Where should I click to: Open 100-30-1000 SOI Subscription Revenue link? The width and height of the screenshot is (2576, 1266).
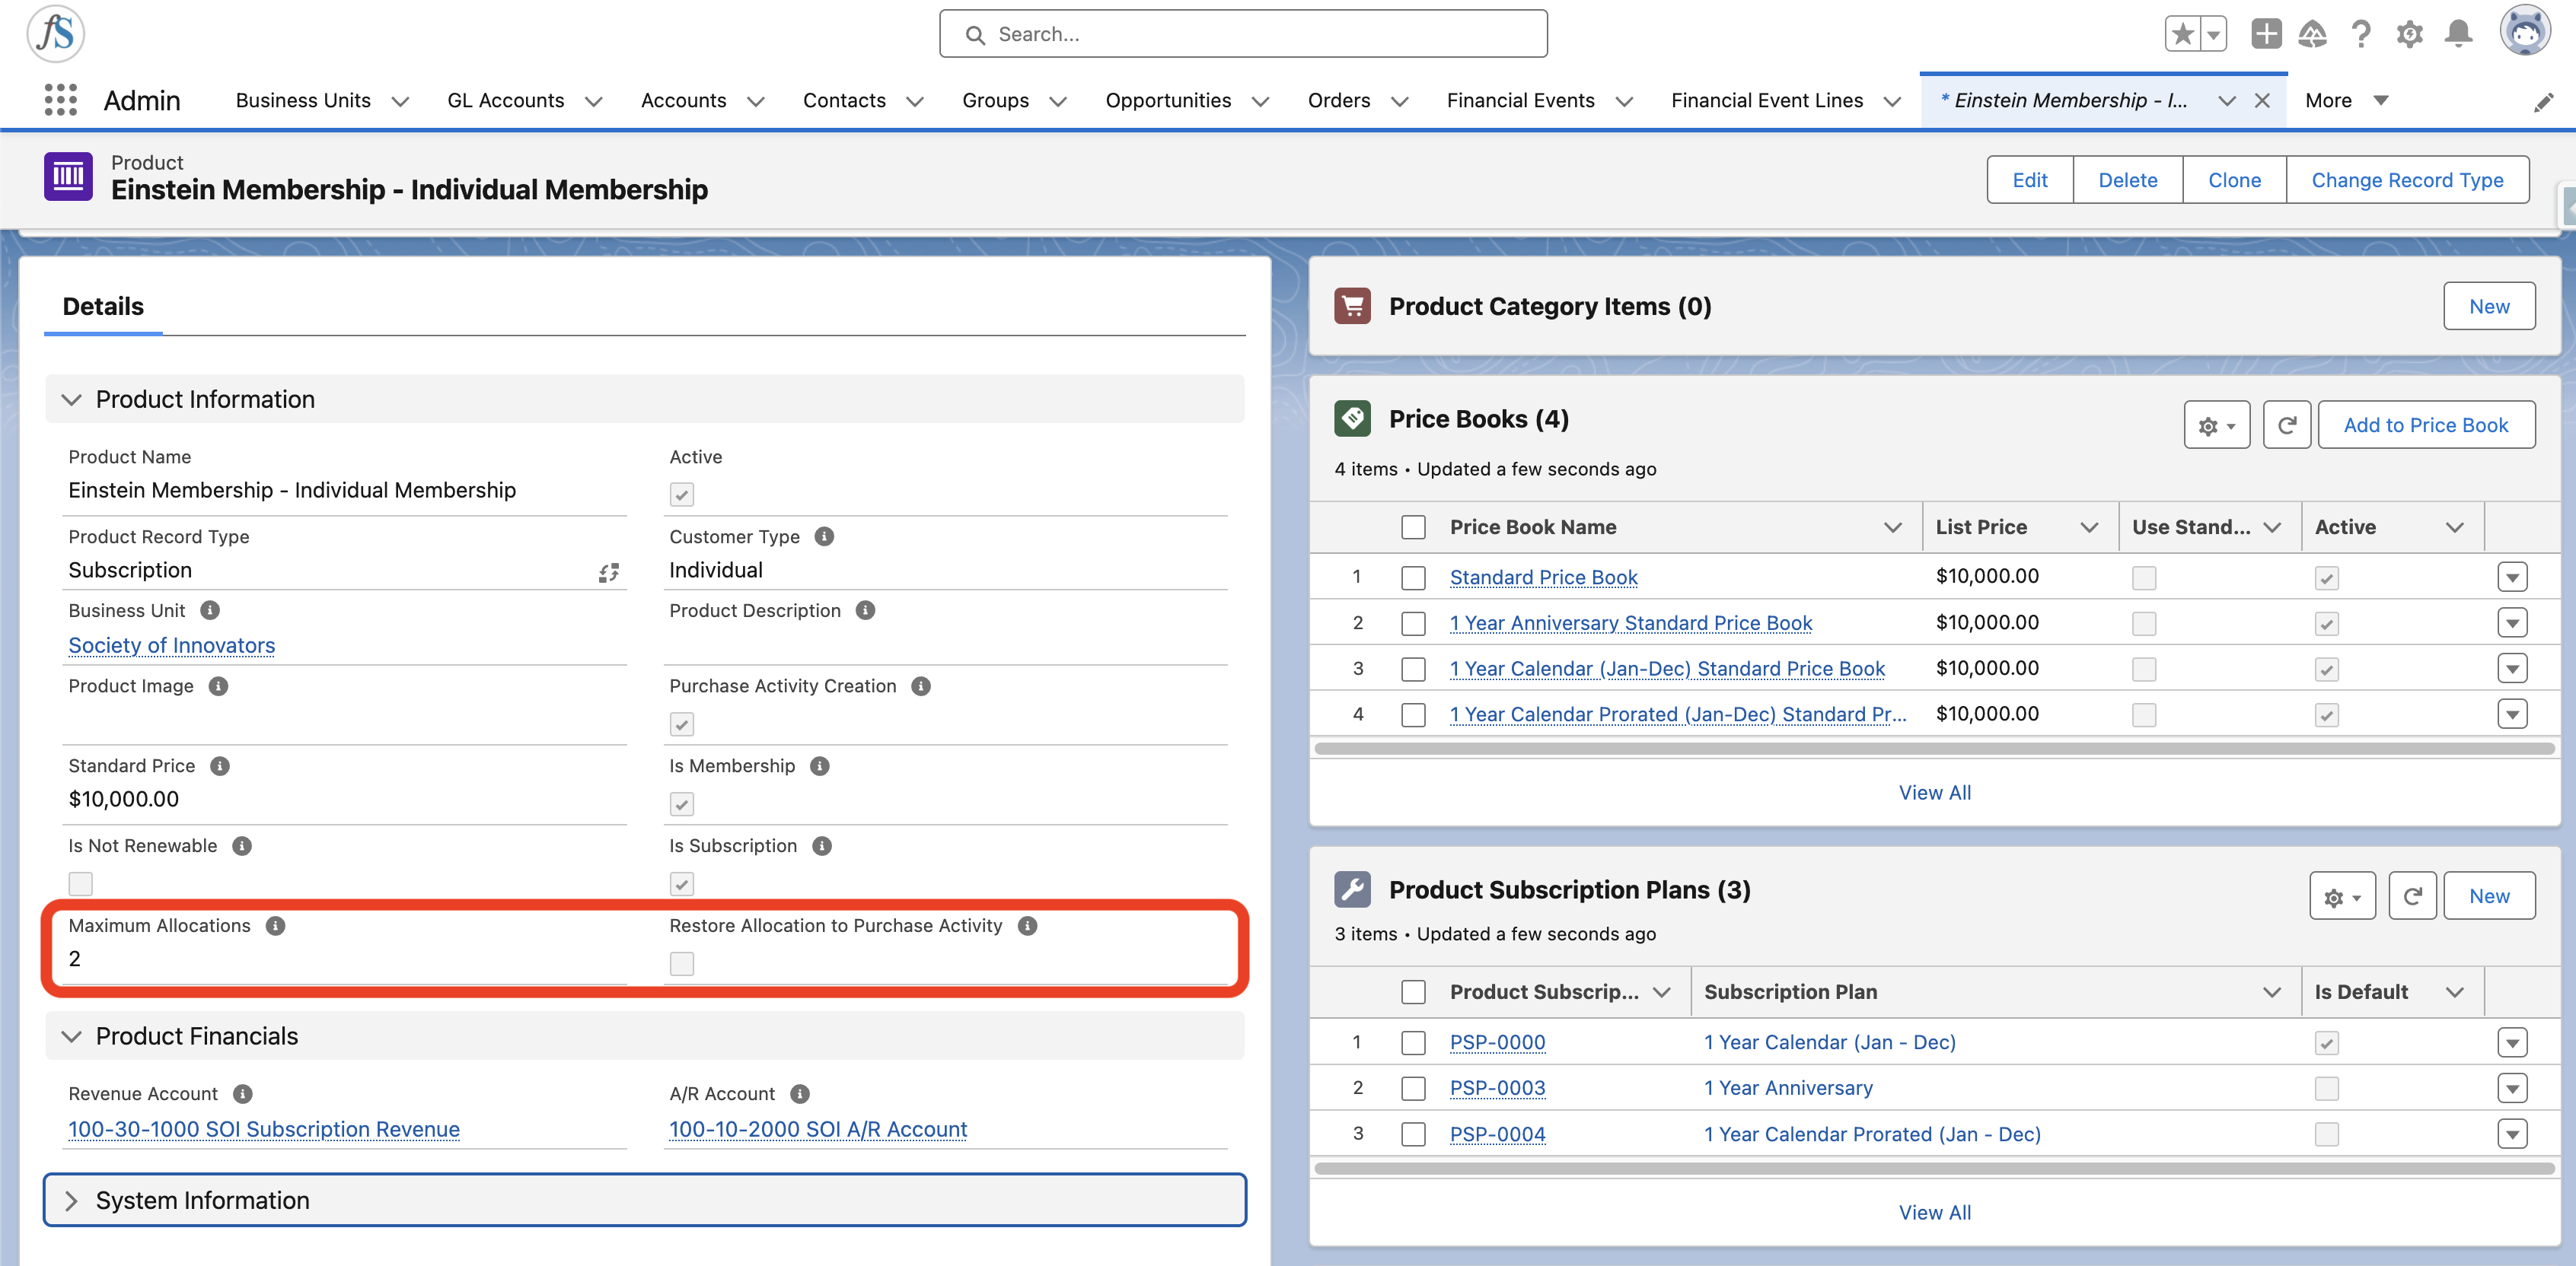(264, 1130)
